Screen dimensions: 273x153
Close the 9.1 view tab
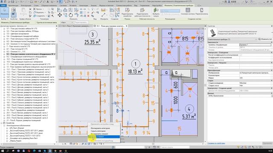(127, 26)
